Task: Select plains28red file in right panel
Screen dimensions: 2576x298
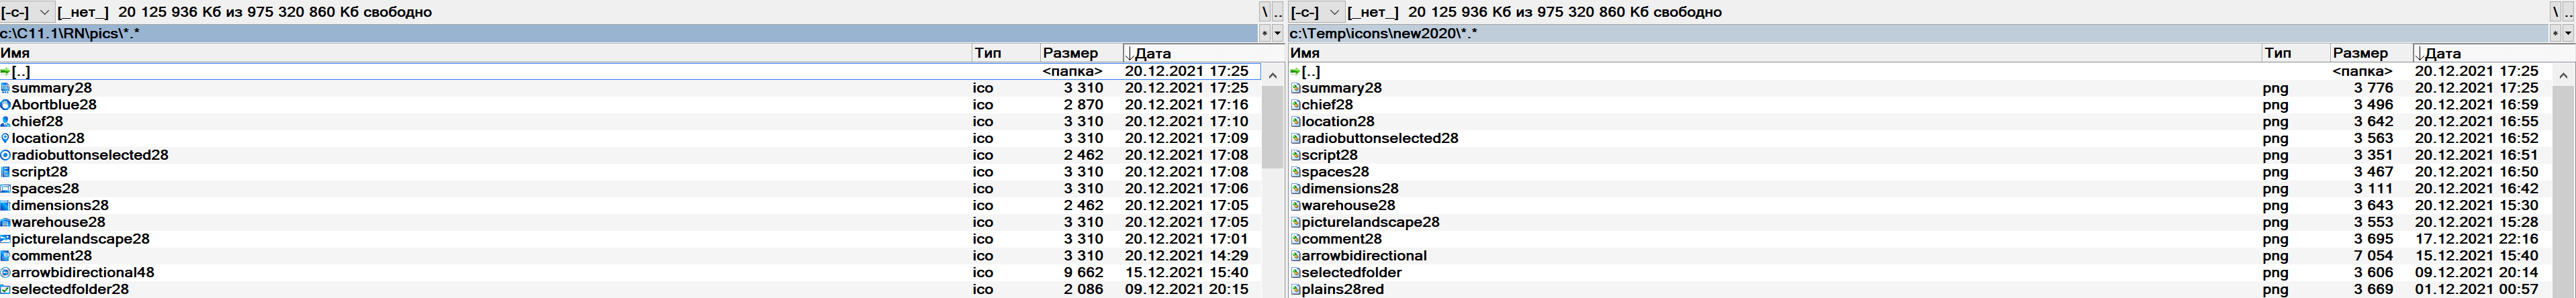Action: coord(1342,290)
